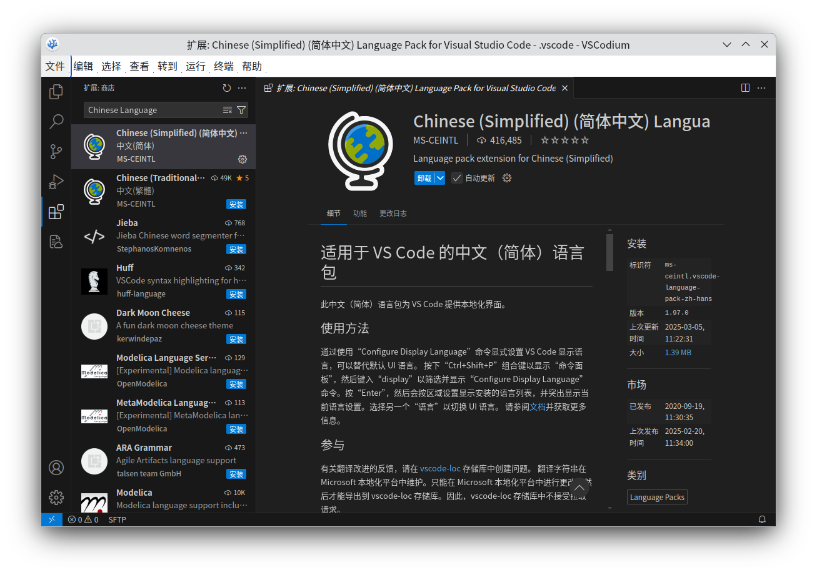Install the Chinese (Traditional) language pack
817x575 pixels.
pos(236,204)
